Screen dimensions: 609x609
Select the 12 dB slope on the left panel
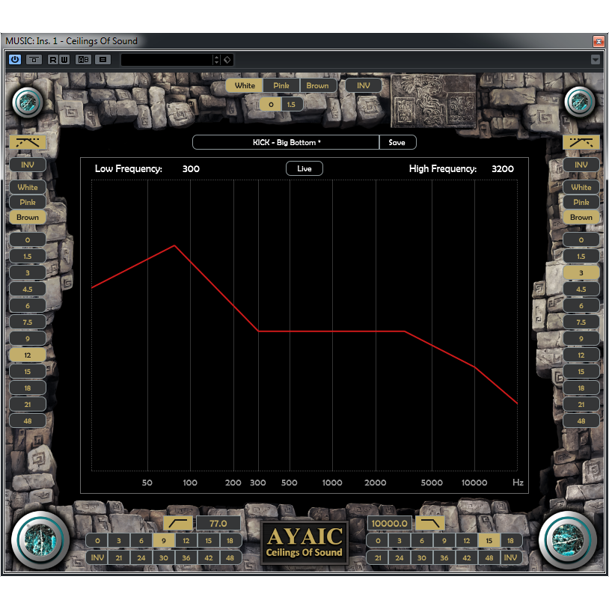click(x=28, y=355)
